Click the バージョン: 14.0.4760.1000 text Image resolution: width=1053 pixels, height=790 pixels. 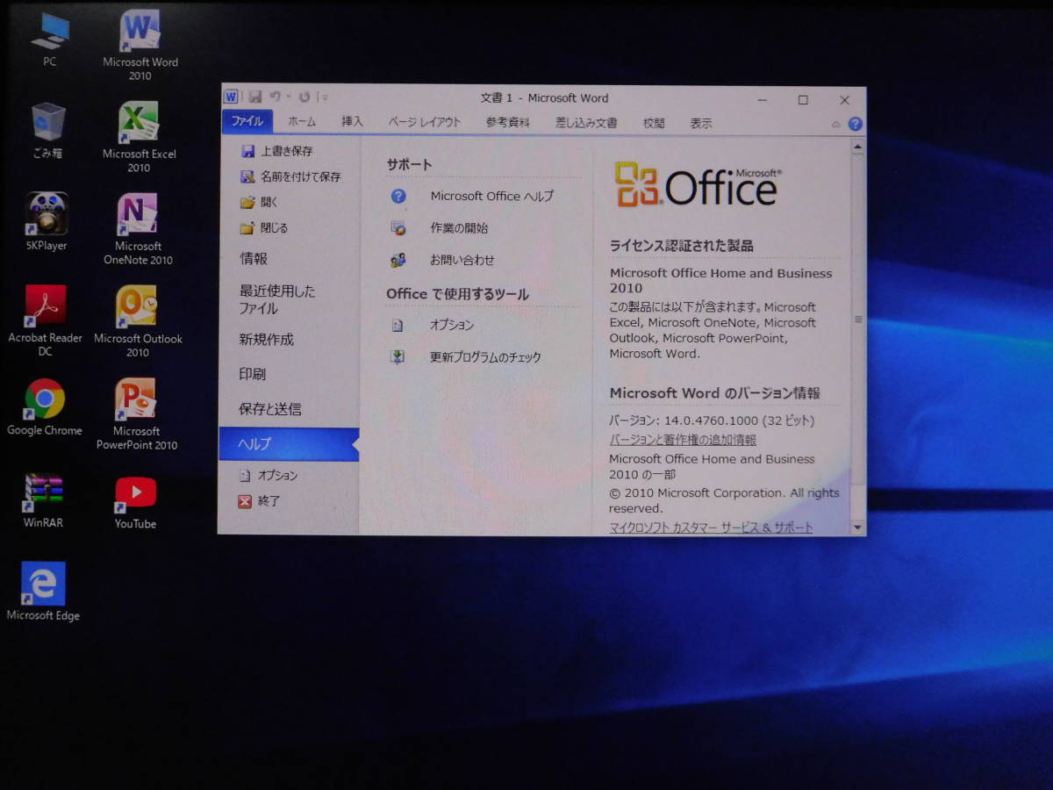[712, 420]
